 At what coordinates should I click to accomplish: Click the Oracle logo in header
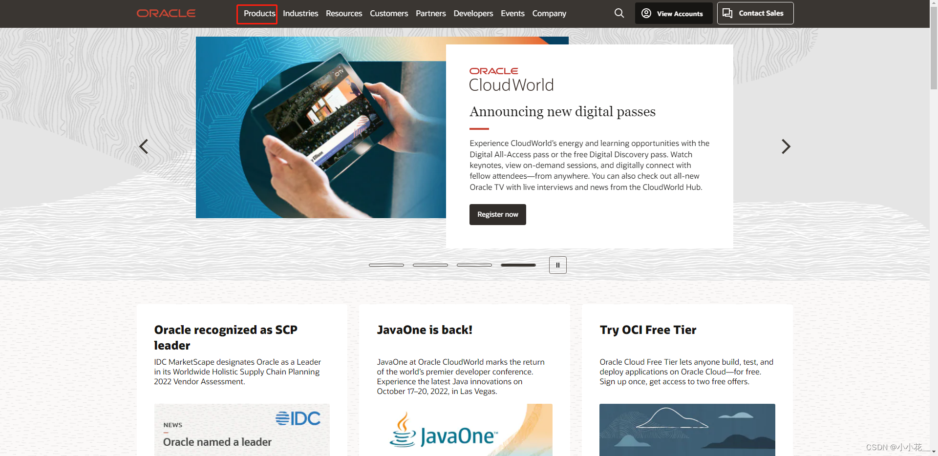click(x=166, y=13)
